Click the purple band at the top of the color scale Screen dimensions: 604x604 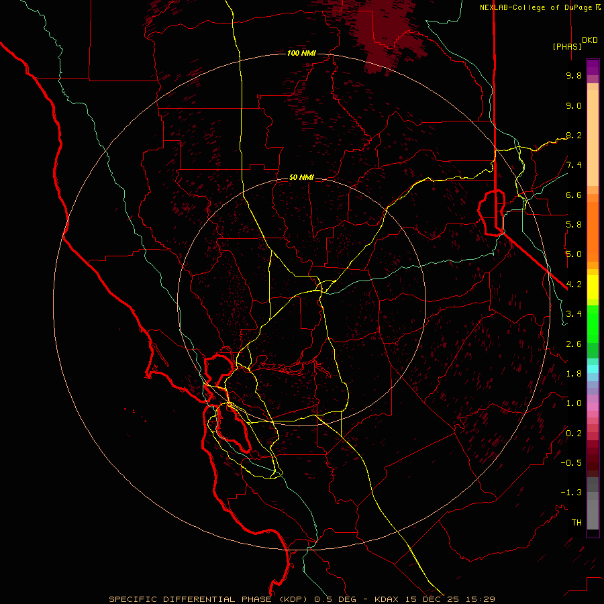tap(593, 67)
